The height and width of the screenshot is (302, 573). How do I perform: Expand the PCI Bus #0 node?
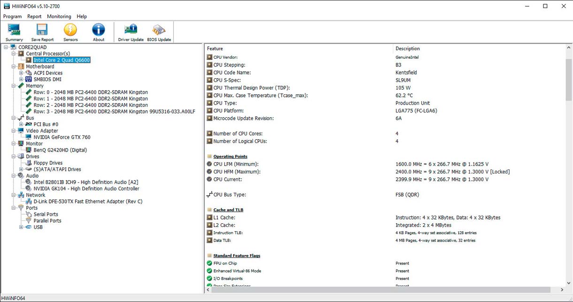point(21,124)
